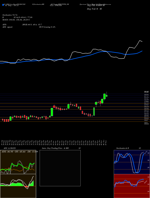Click the 'Day Vol: 0 M' label
The width and height of the screenshot is (150, 198).
[x=94, y=9]
